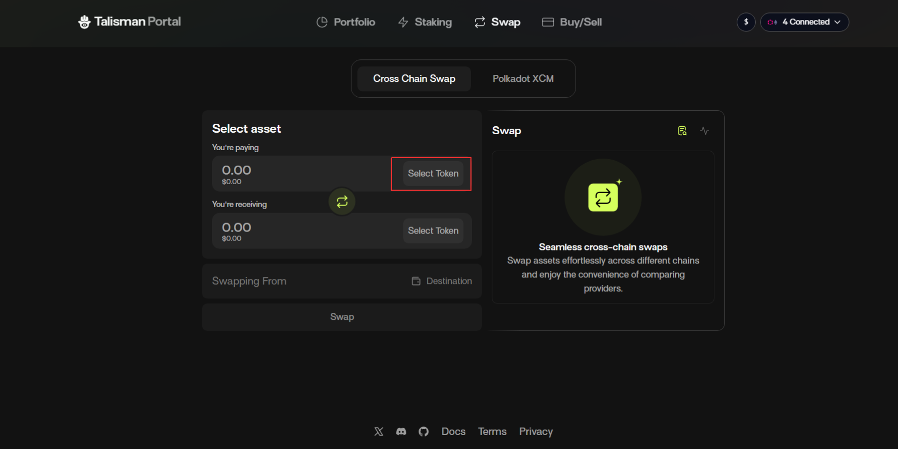Image resolution: width=898 pixels, height=449 pixels.
Task: Select token for receiving field
Action: (x=433, y=231)
